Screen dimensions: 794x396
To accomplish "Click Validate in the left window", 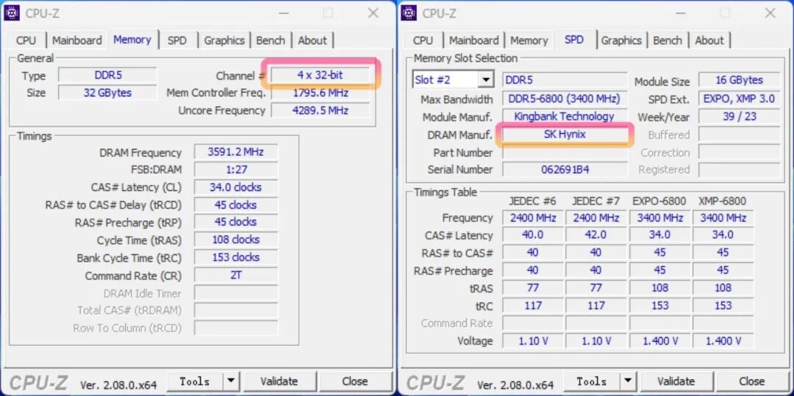I will (x=279, y=381).
